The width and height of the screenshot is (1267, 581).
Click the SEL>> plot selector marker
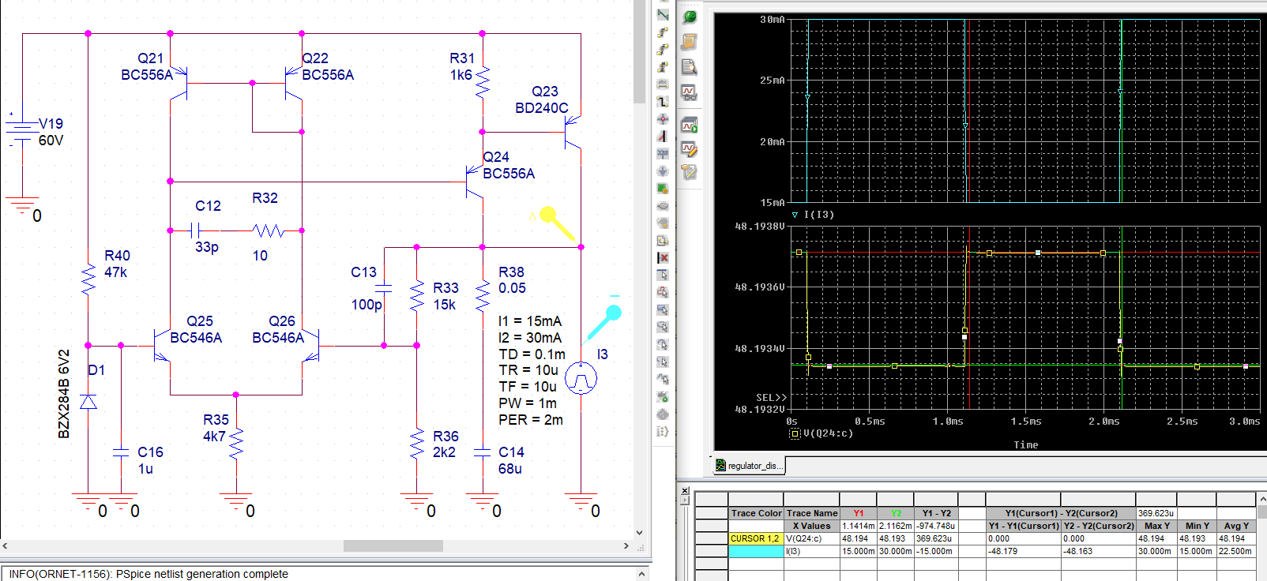coord(771,398)
